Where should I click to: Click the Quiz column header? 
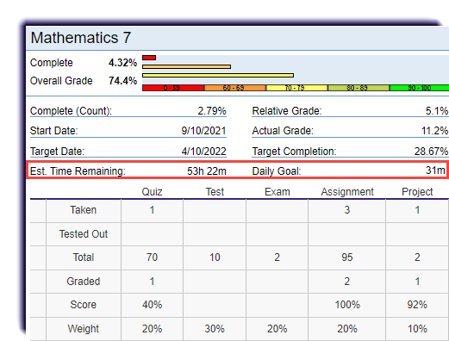click(152, 192)
